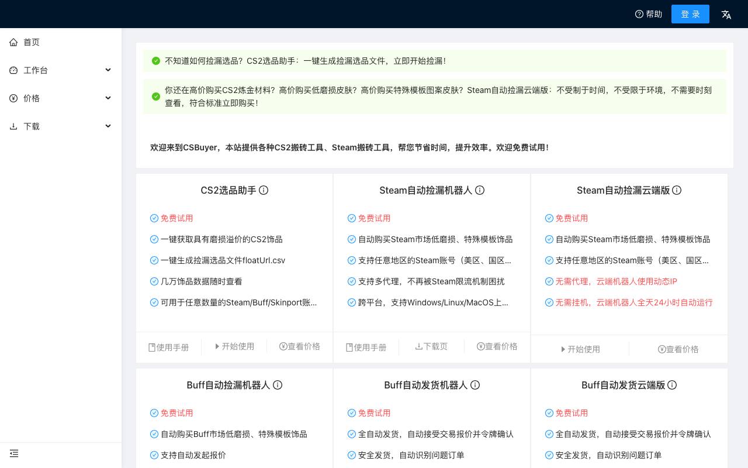Click the check icon beside 可用于任意数量的Steam/Buff feature
This screenshot has width=748, height=468.
coord(154,302)
